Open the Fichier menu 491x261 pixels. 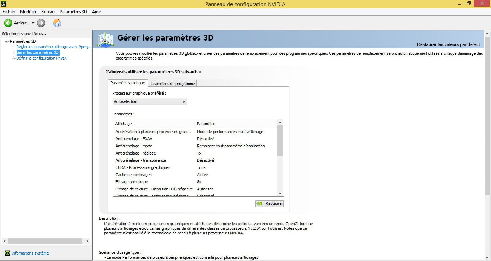click(x=9, y=12)
